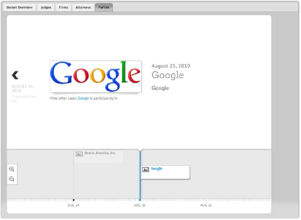Select the Oracle America, Inc. timeline card
The width and height of the screenshot is (301, 220).
[x=99, y=157]
